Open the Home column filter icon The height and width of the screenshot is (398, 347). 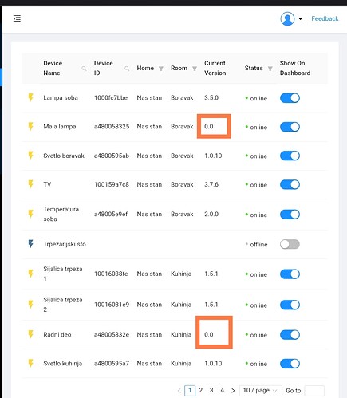click(161, 69)
